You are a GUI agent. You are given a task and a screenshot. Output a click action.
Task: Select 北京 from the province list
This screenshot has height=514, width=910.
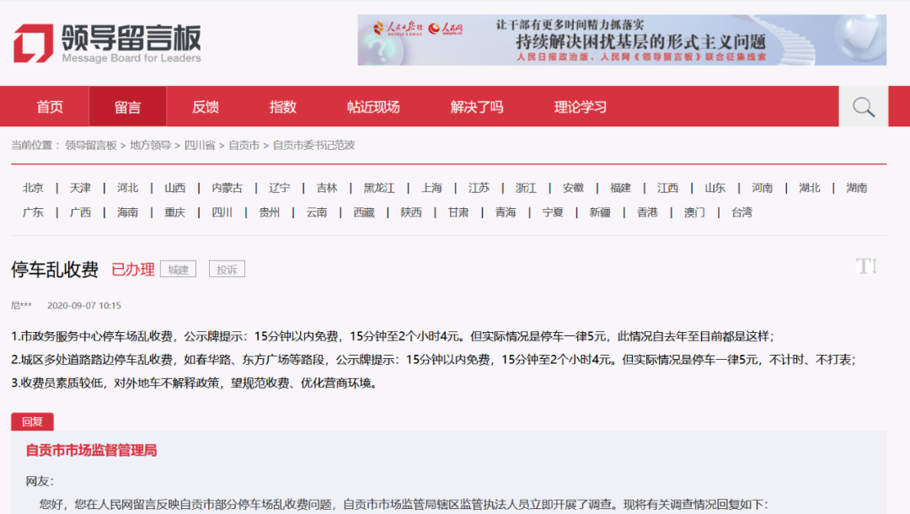point(34,188)
